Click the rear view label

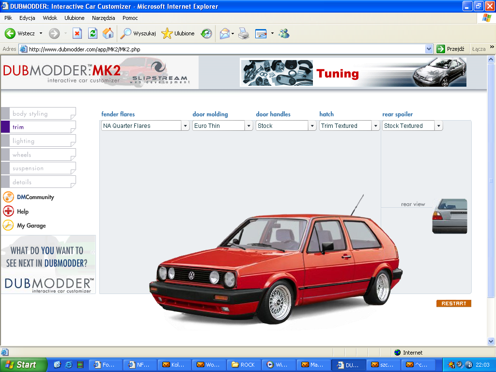pos(413,204)
